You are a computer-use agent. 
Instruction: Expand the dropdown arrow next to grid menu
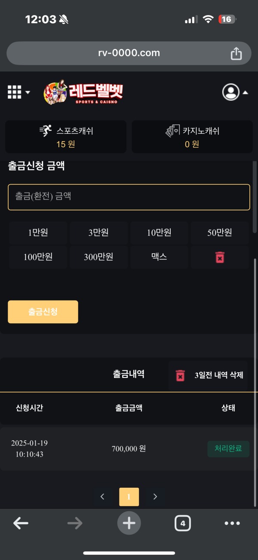point(27,93)
